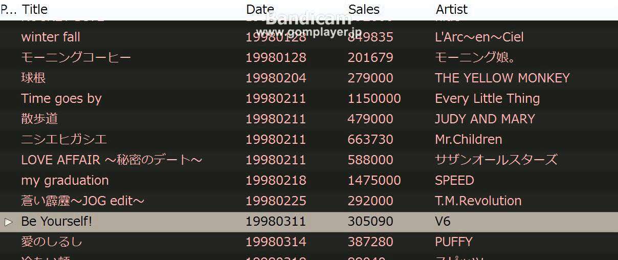Sort by the Sales column header
This screenshot has height=260, width=618.
point(364,9)
